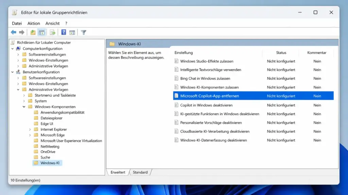The image size is (348, 195).
Task: Expand Startmenü und Taskleiste folder
Action: click(24, 95)
